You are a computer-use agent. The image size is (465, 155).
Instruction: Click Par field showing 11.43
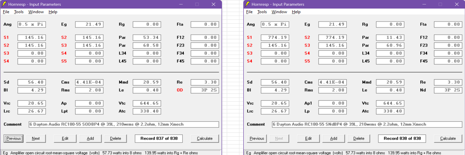390,37
